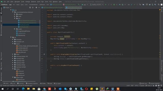Open the Profiler tool window
Screen dimensions: 163x91
pos(43,83)
